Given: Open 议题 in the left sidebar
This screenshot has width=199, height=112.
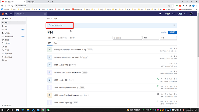Looking at the screenshot, I should tap(13, 29).
